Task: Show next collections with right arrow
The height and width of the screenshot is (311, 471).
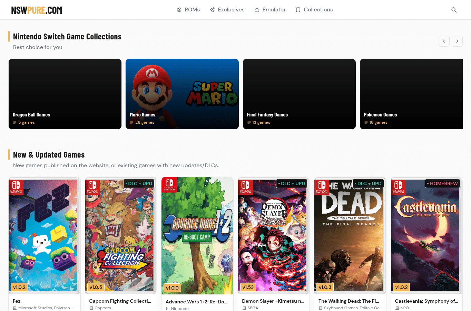Action: [x=457, y=41]
